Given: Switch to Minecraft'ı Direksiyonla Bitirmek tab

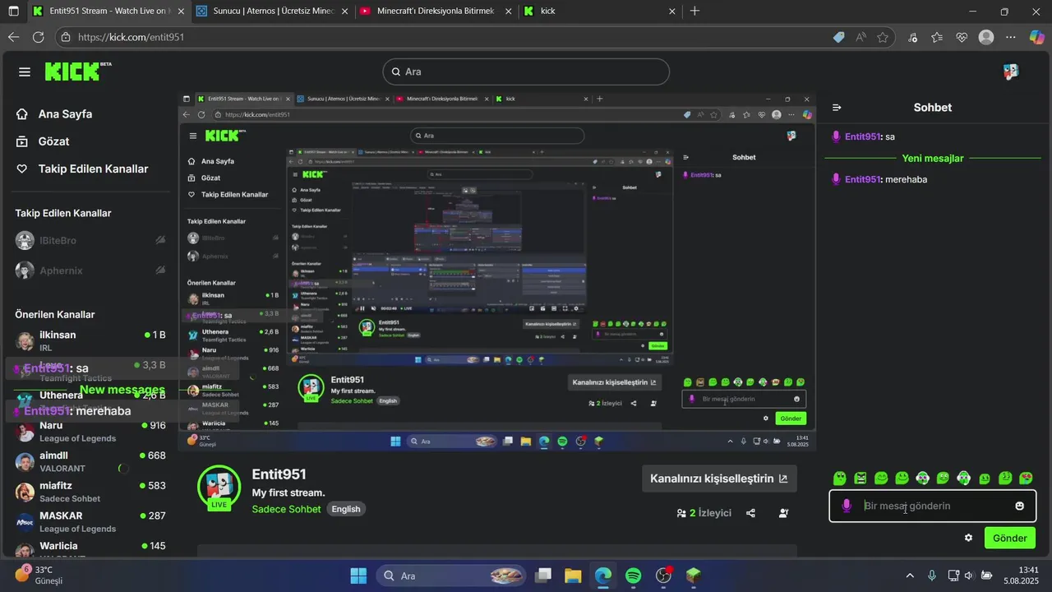Looking at the screenshot, I should click(434, 12).
